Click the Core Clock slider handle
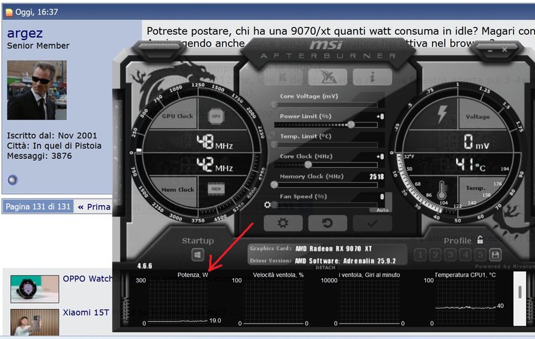Image resolution: width=535 pixels, height=339 pixels. tap(308, 164)
